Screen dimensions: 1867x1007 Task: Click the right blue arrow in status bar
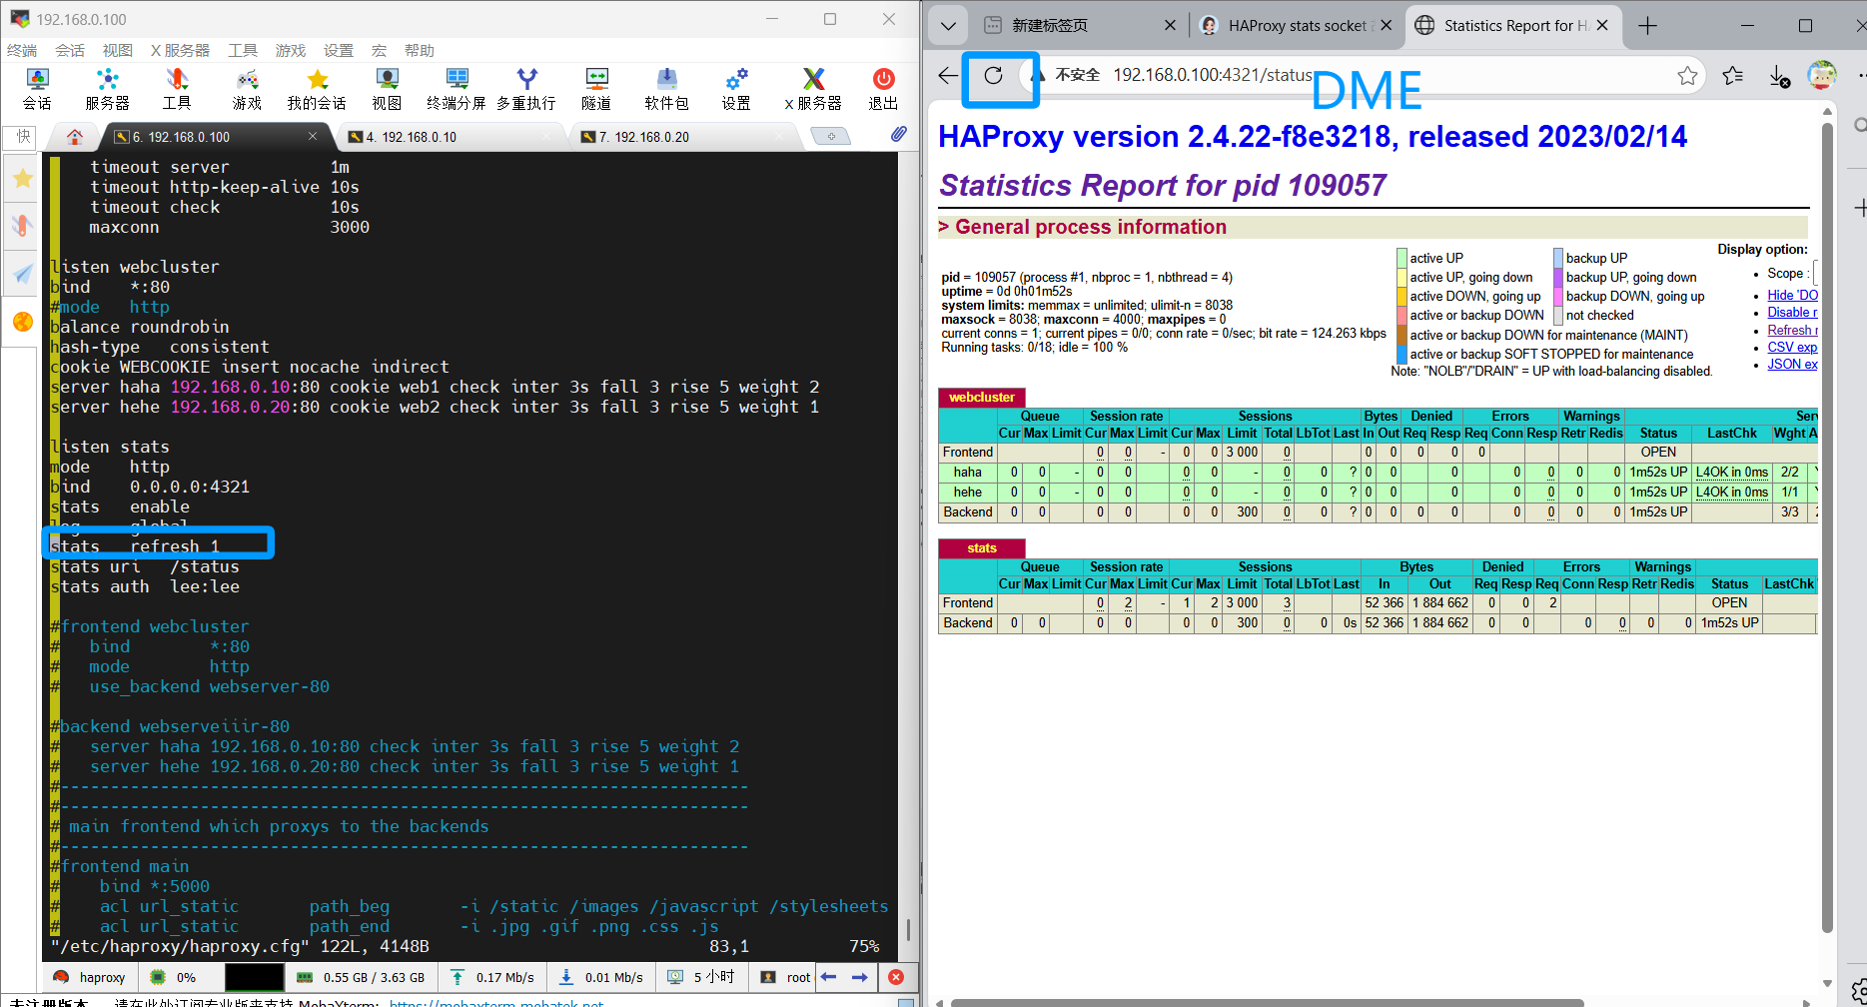point(859,977)
